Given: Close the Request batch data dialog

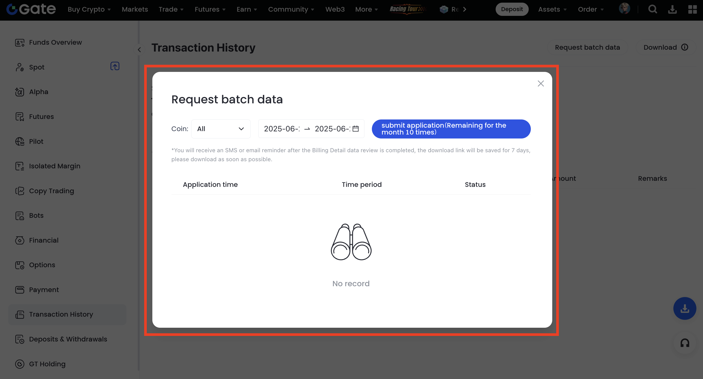Looking at the screenshot, I should tap(541, 84).
